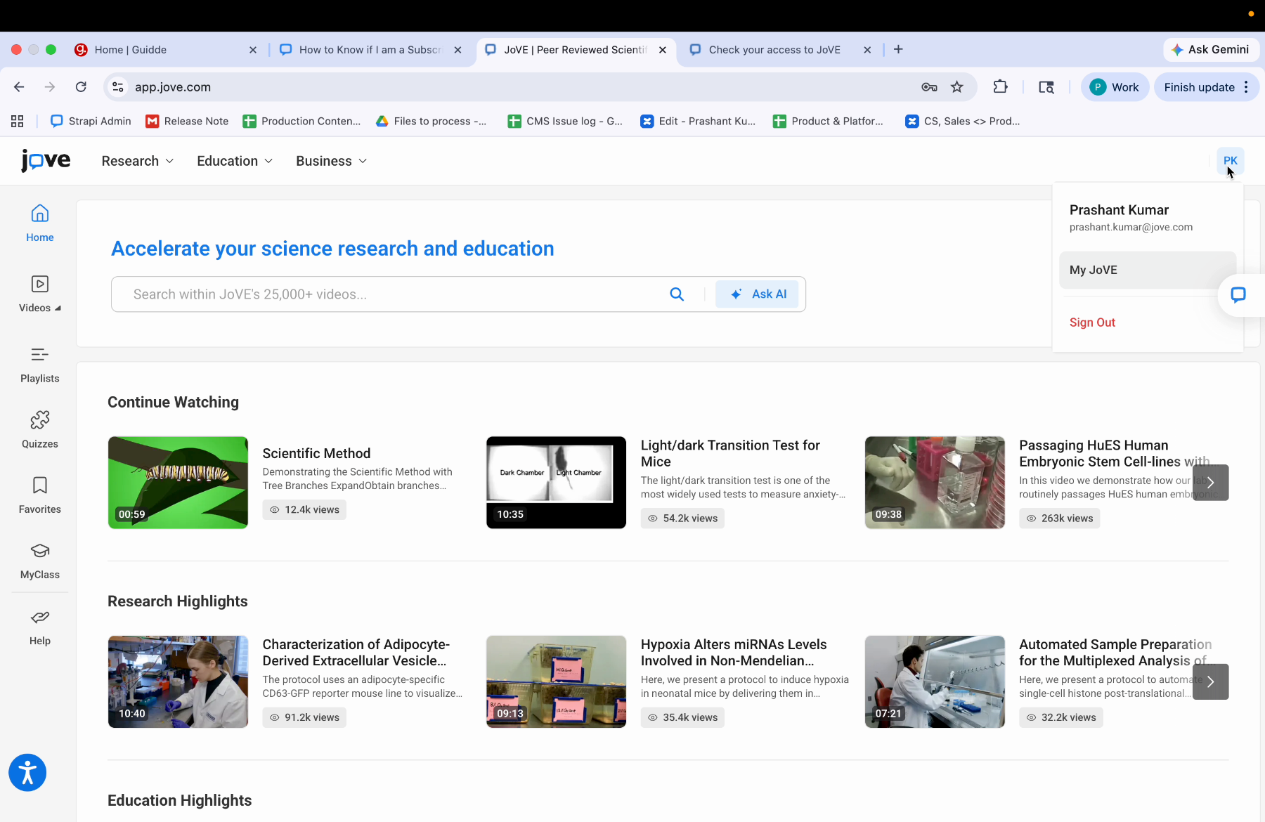Screen dimensions: 1265x822
Task: Open the chat bubble widget
Action: click(x=1238, y=295)
